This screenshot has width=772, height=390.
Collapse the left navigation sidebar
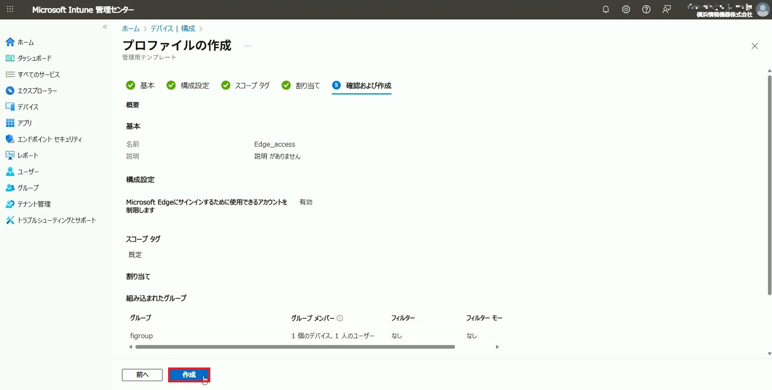pyautogui.click(x=105, y=27)
